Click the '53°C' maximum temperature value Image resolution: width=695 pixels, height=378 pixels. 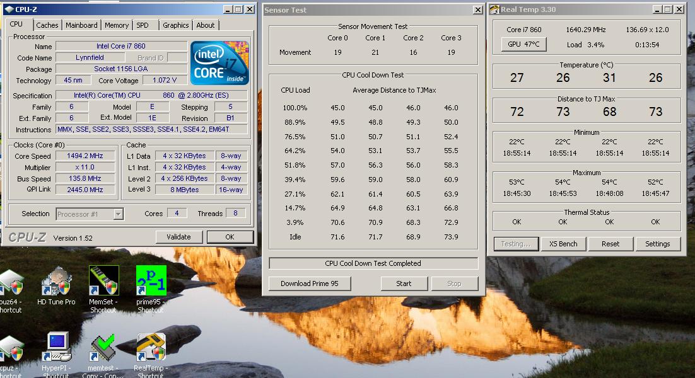(x=517, y=182)
